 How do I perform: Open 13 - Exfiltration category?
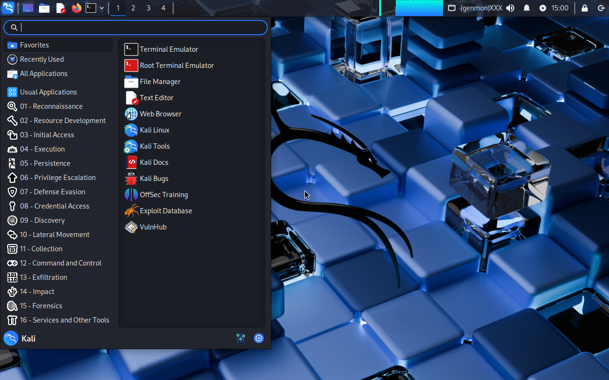coord(58,277)
